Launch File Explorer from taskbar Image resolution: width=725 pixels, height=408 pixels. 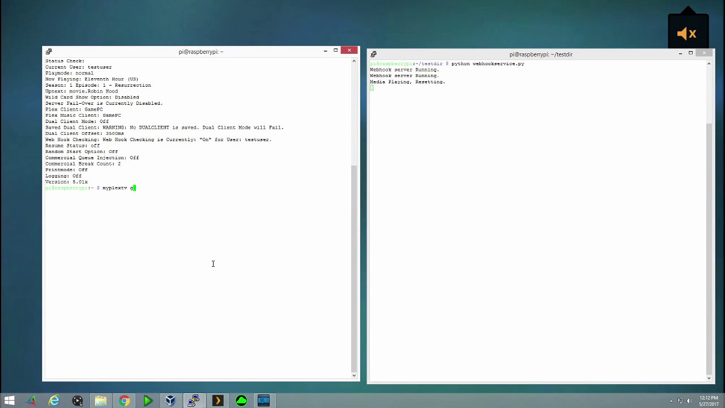101,401
